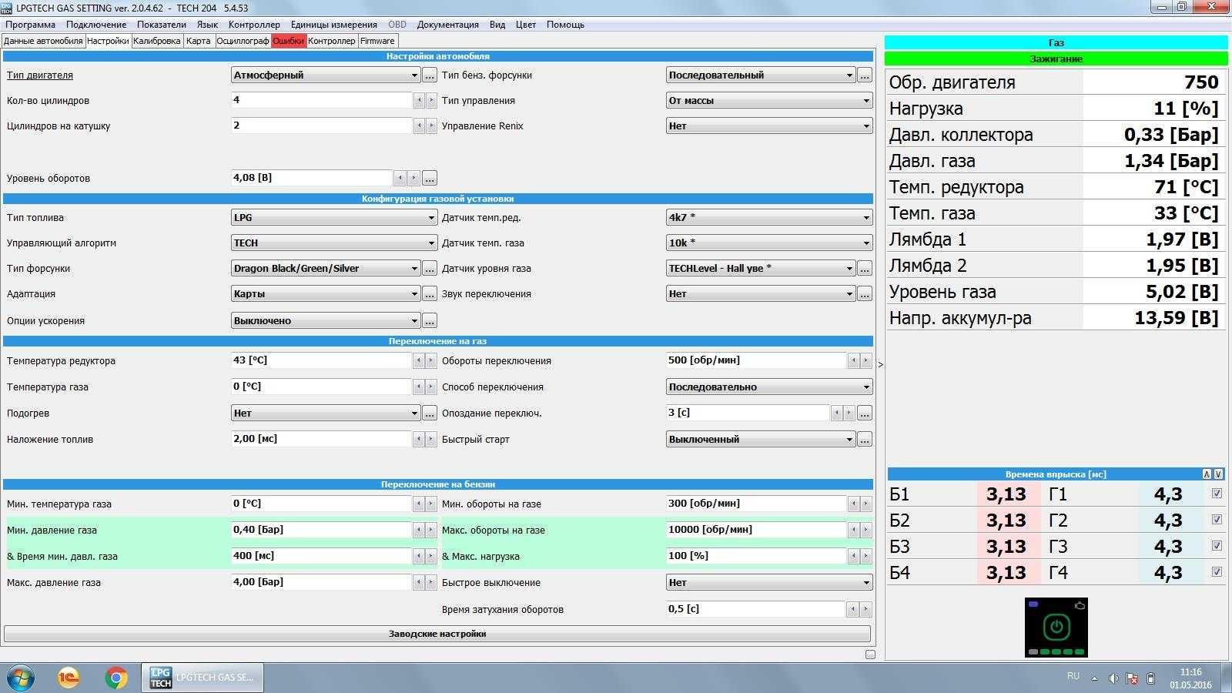Click Заводские настройки button

(437, 634)
